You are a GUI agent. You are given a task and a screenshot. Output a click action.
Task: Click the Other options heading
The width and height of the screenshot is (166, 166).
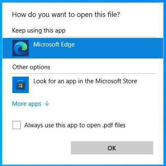(x=31, y=67)
